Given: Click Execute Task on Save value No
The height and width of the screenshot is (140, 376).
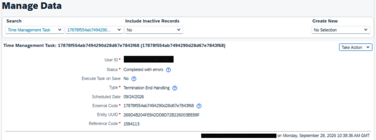Looking at the screenshot, I should (126, 79).
